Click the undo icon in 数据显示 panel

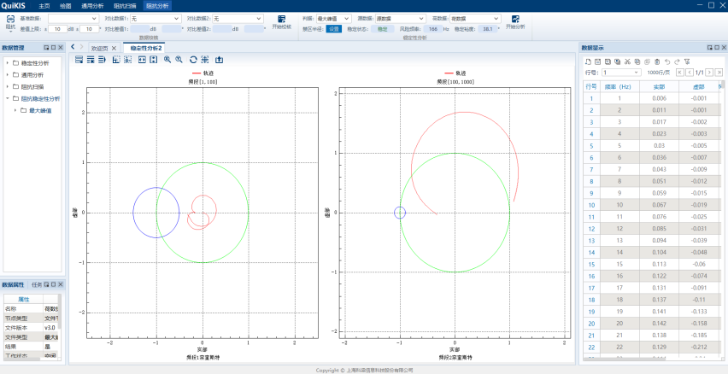pos(666,61)
